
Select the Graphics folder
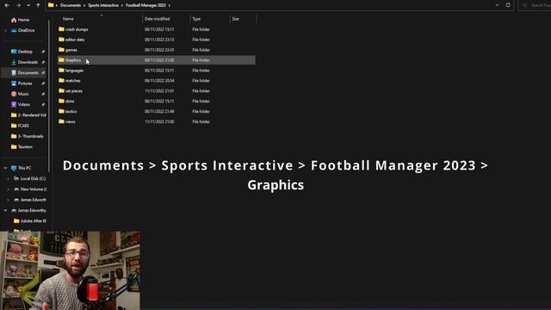click(157, 60)
